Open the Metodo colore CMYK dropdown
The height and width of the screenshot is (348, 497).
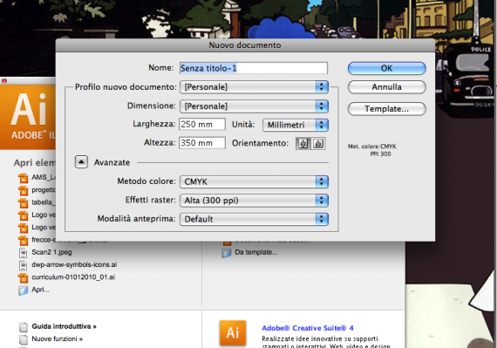pyautogui.click(x=254, y=181)
